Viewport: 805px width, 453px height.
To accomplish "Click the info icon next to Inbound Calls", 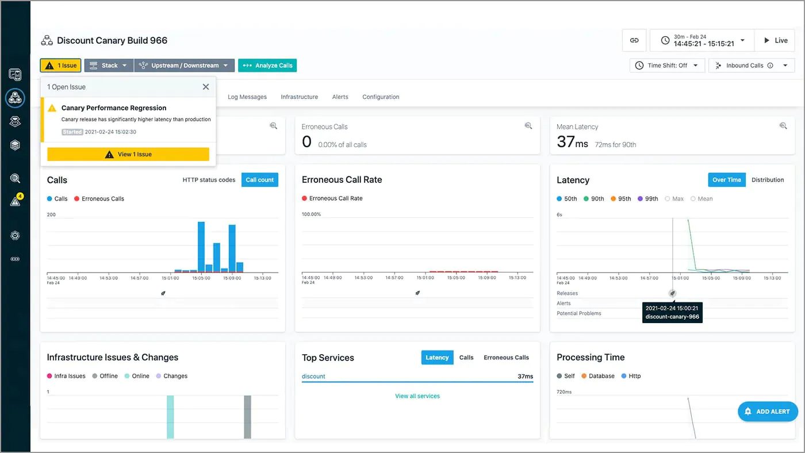I will tap(770, 66).
